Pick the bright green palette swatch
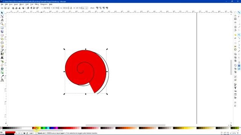Viewport: 241px width, 135px height. click(x=44, y=128)
